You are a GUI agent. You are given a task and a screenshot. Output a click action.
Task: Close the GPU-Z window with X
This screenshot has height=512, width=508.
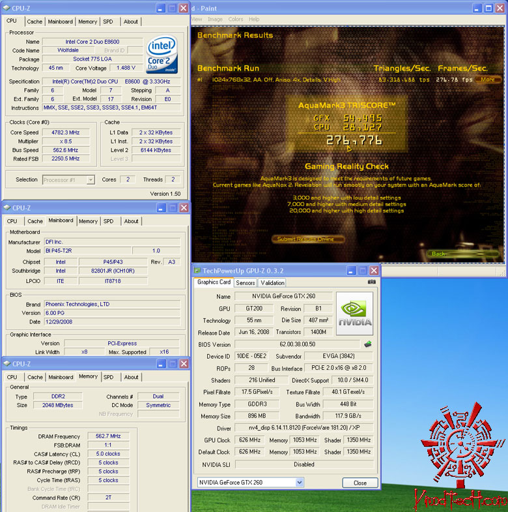coord(374,271)
